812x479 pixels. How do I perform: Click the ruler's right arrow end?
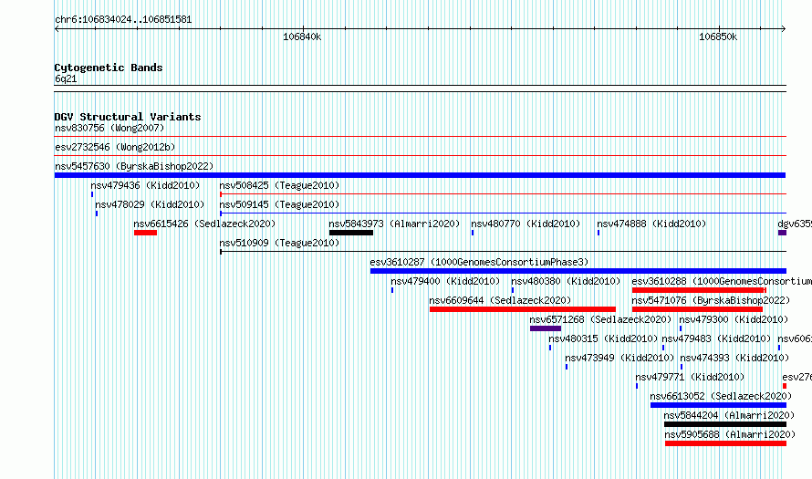click(784, 29)
